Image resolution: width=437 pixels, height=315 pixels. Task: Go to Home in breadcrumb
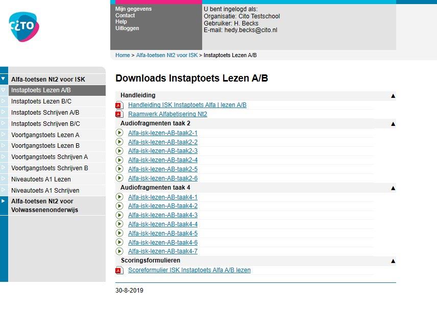123,55
